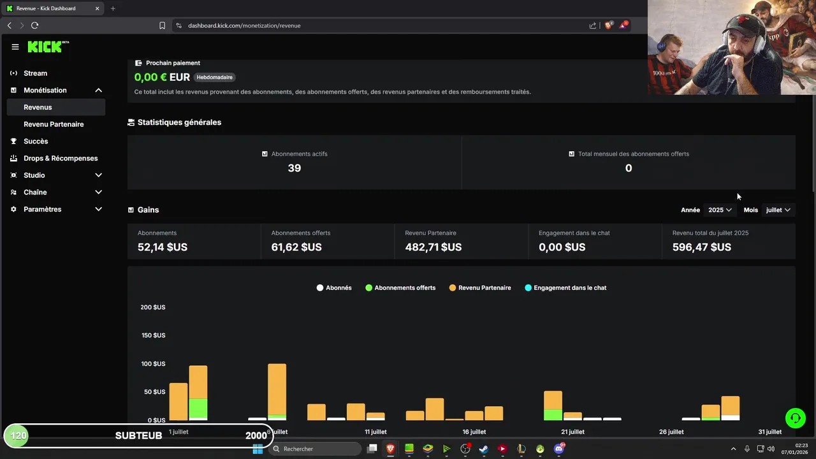Click the Windows taskbar Rechercher search box
The image size is (816, 459).
pyautogui.click(x=316, y=449)
